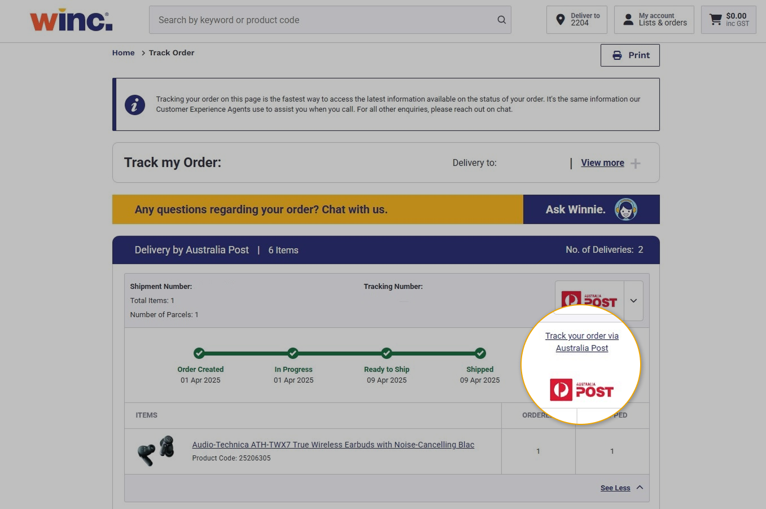Click the Winnie chat avatar icon
766x509 pixels.
[x=625, y=209]
